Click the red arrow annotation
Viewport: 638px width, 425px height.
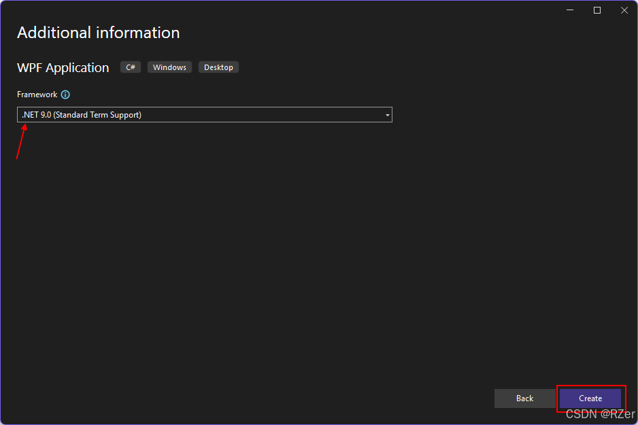[21, 141]
